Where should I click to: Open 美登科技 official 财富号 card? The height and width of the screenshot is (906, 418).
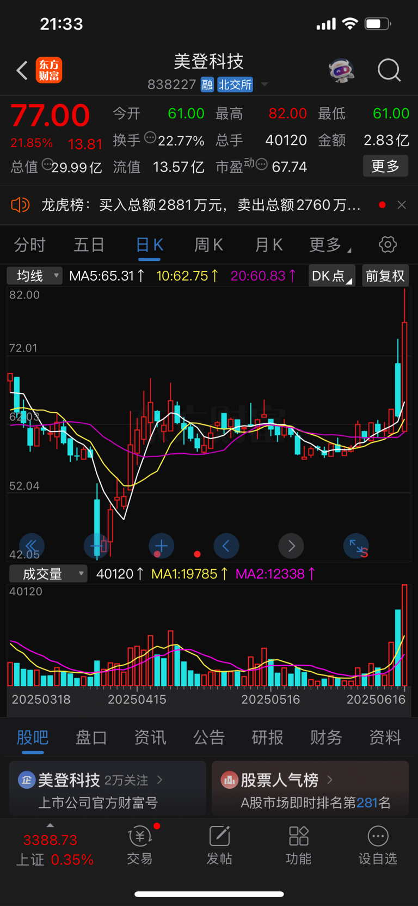(x=107, y=789)
